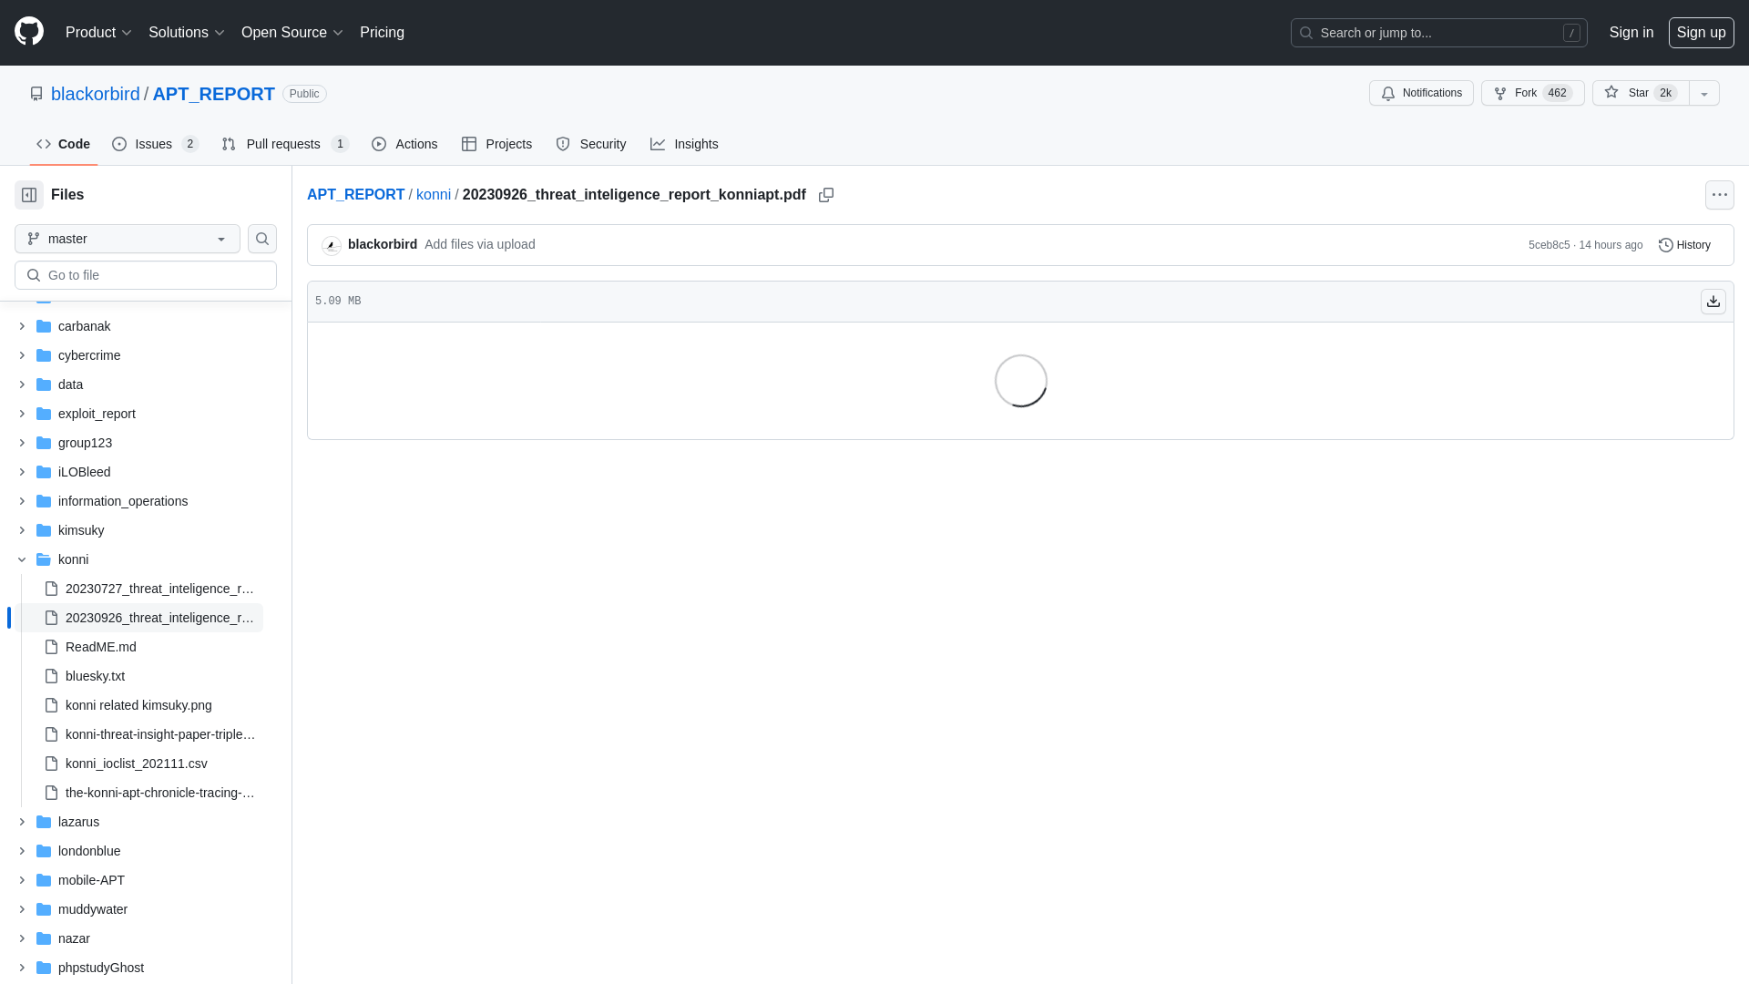Expand the carbanak folder
1749x984 pixels.
[22, 326]
